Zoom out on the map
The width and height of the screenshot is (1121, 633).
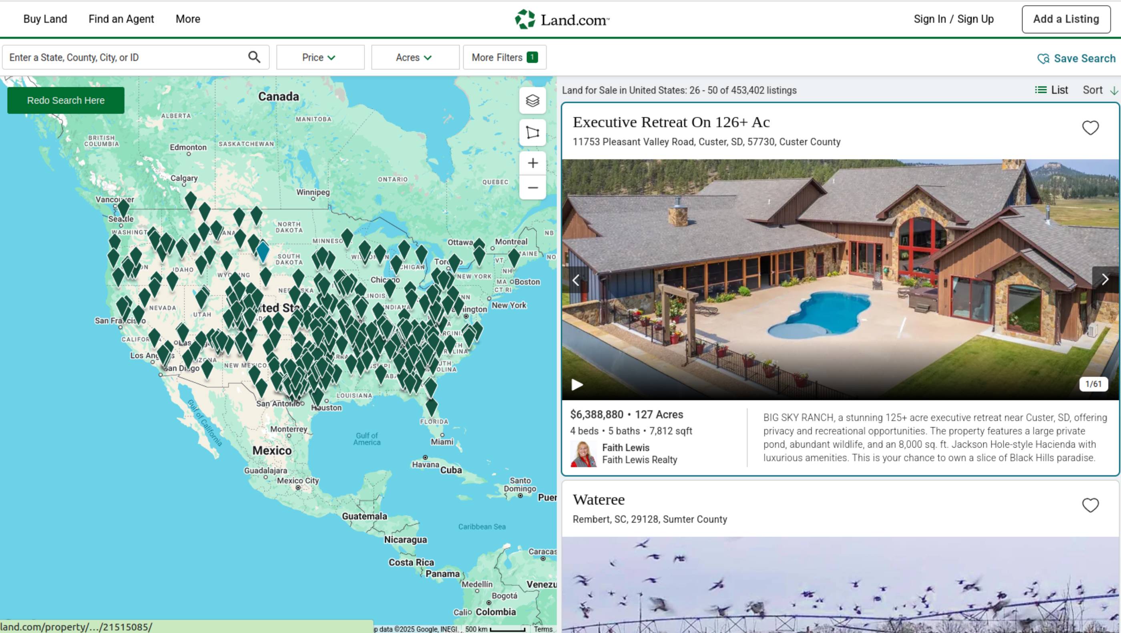click(532, 187)
